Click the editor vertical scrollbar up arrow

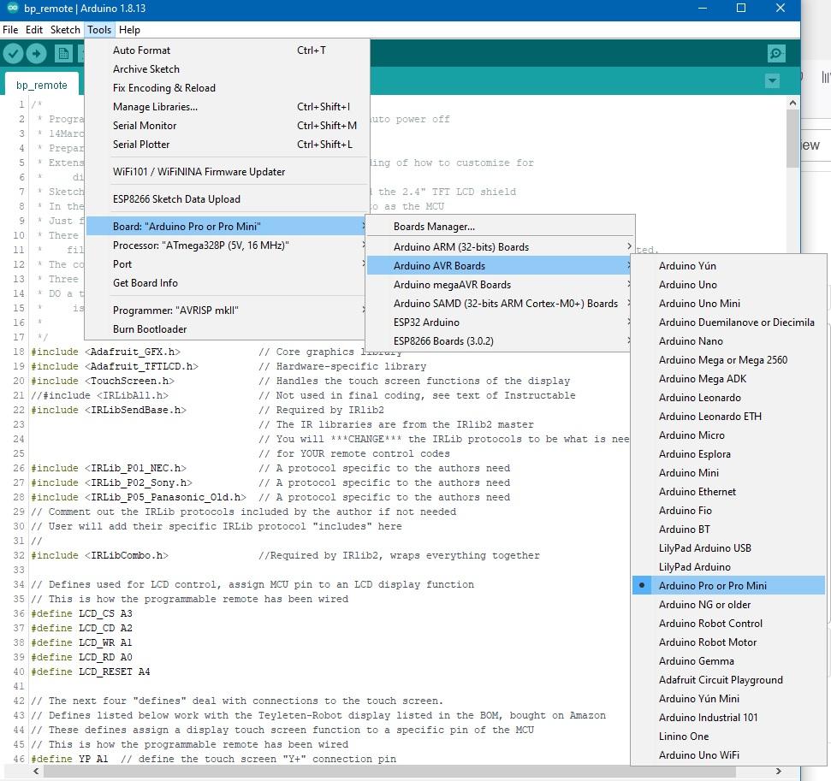pyautogui.click(x=792, y=103)
